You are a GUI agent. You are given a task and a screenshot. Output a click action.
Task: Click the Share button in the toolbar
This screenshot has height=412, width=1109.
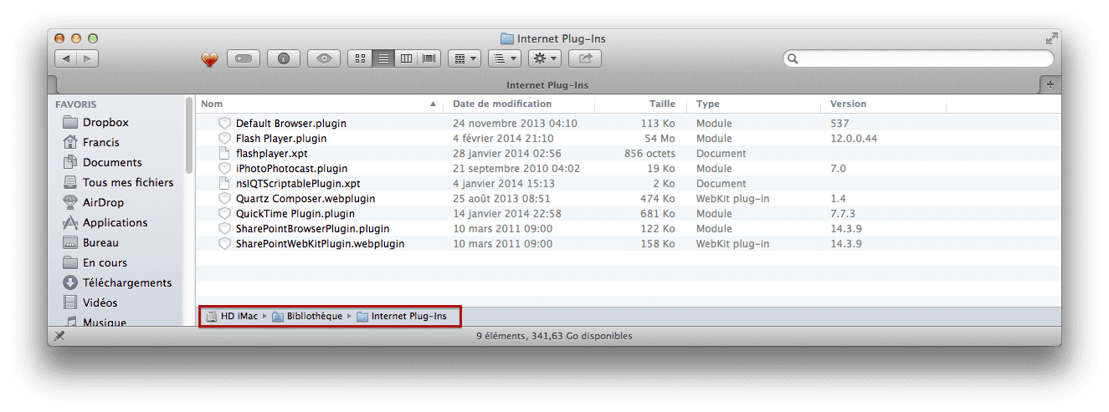585,58
